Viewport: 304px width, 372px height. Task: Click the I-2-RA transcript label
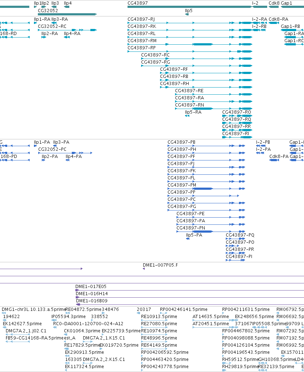pos(260,19)
